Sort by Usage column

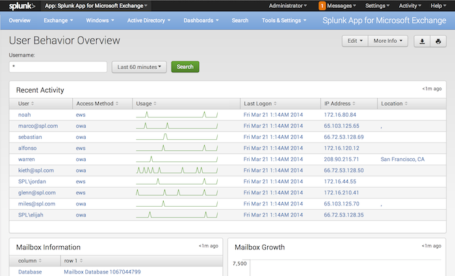point(146,104)
